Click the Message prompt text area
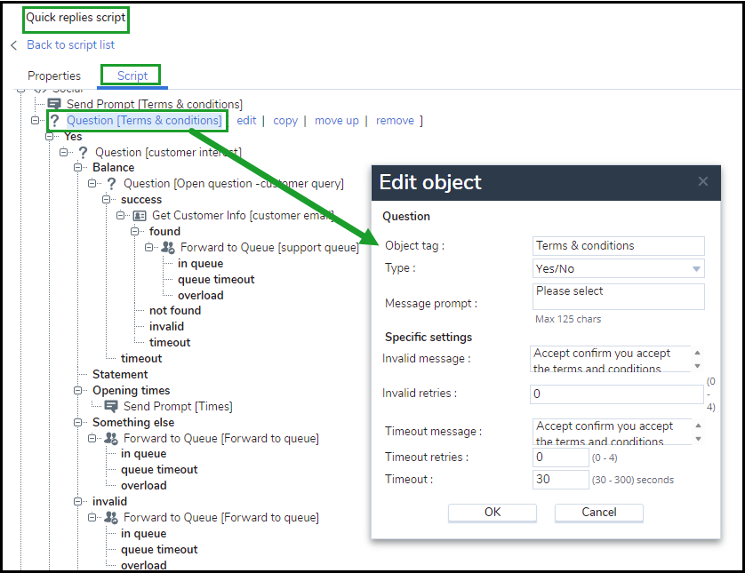The height and width of the screenshot is (573, 745). [618, 297]
